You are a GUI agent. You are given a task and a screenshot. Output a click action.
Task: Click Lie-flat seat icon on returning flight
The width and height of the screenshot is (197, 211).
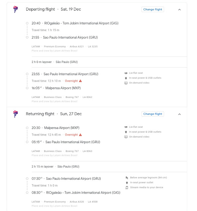point(126,127)
